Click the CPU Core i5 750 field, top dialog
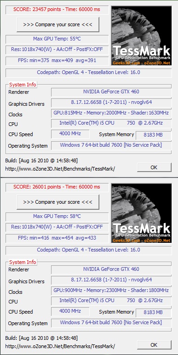Image resolution: width=178 pixels, height=355 pixels. pyautogui.click(x=111, y=123)
